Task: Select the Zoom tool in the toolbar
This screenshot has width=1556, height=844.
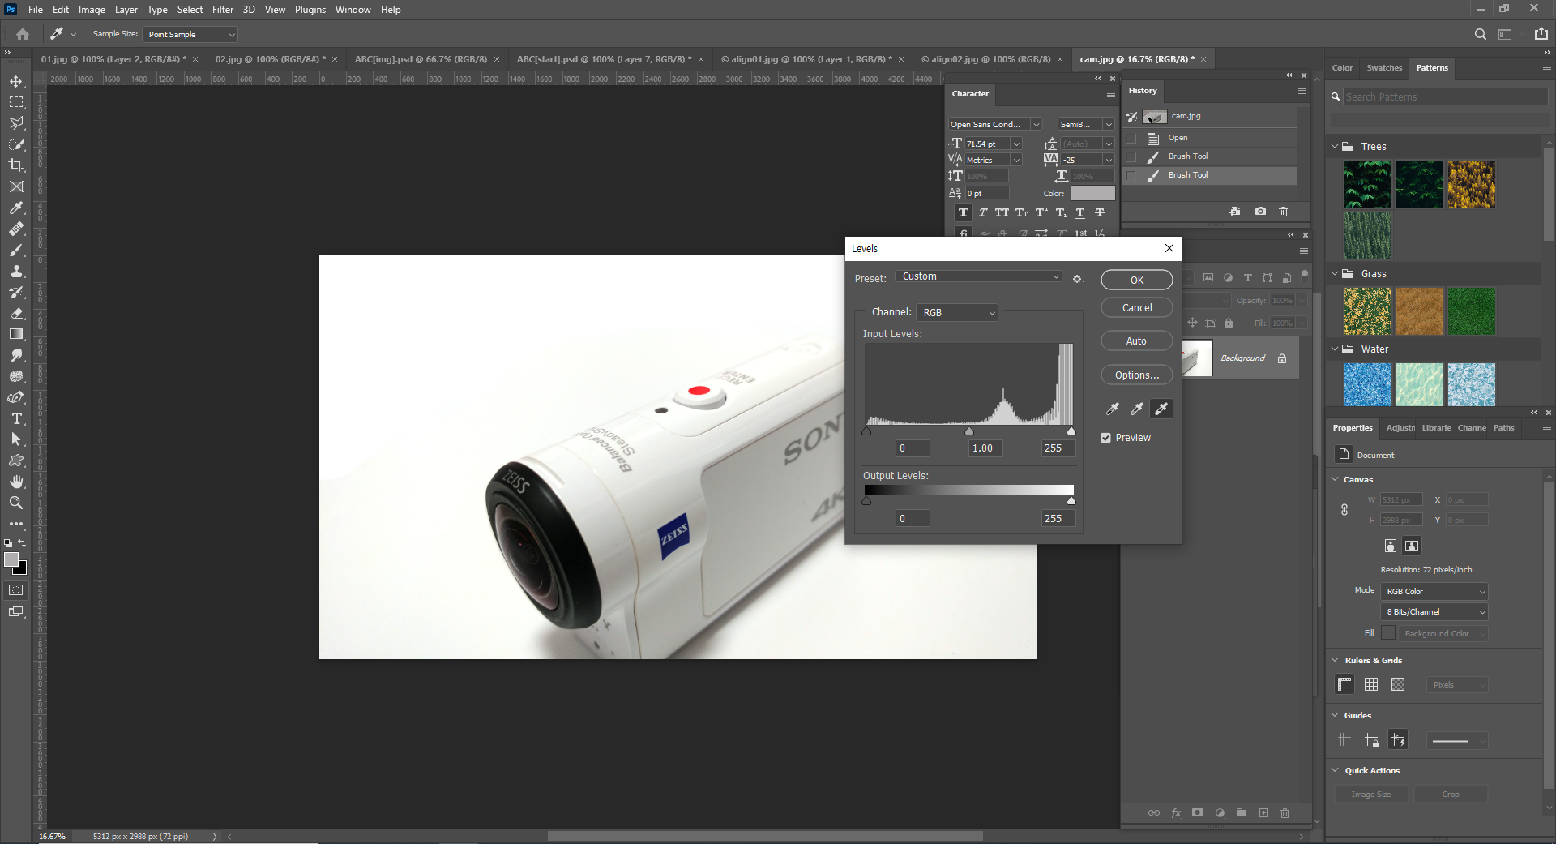Action: (16, 503)
